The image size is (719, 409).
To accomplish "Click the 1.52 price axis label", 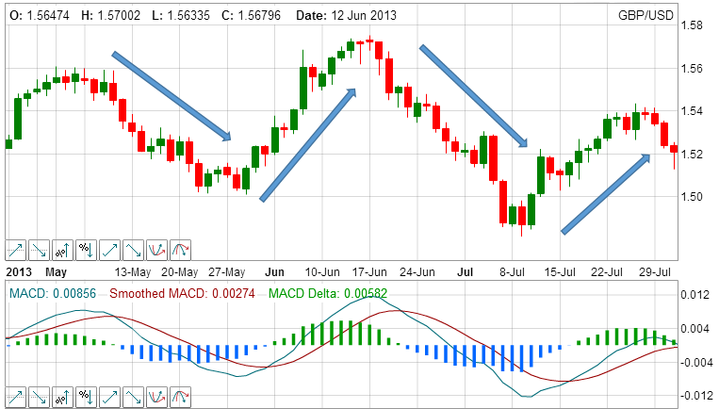I will 692,154.
